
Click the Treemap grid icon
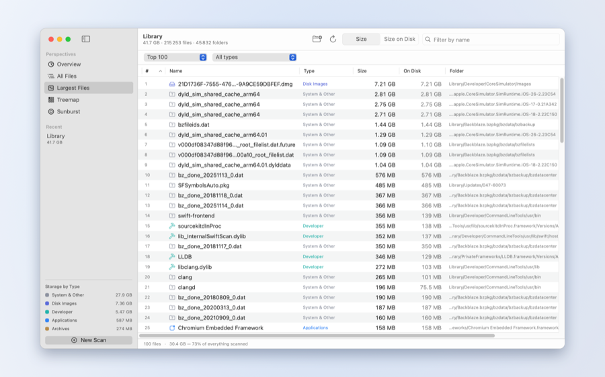(51, 100)
